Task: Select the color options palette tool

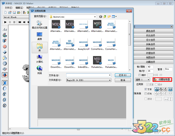Action: pyautogui.click(x=5, y=35)
